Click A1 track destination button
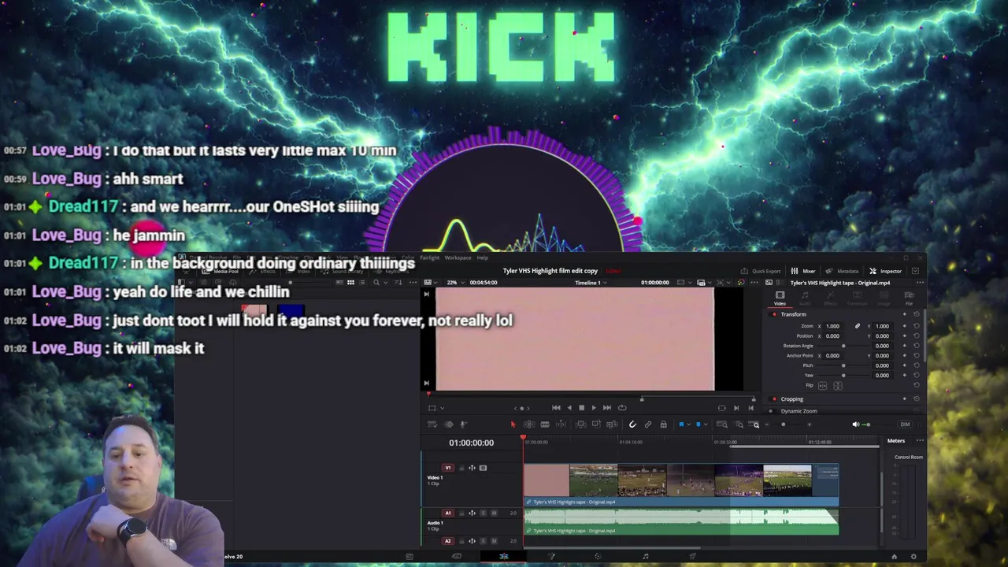Screen dimensions: 1008x567 pos(448,513)
